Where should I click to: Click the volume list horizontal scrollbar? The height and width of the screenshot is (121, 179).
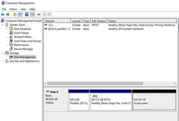coord(95,84)
